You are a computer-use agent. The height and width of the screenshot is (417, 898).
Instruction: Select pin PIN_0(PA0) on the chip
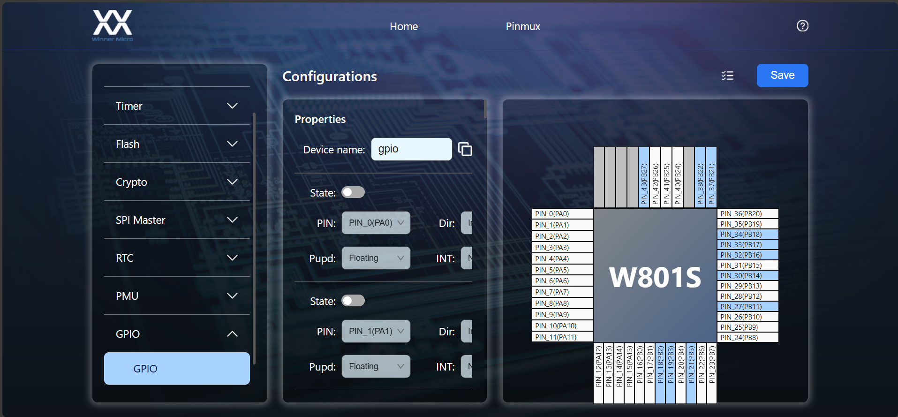point(562,214)
